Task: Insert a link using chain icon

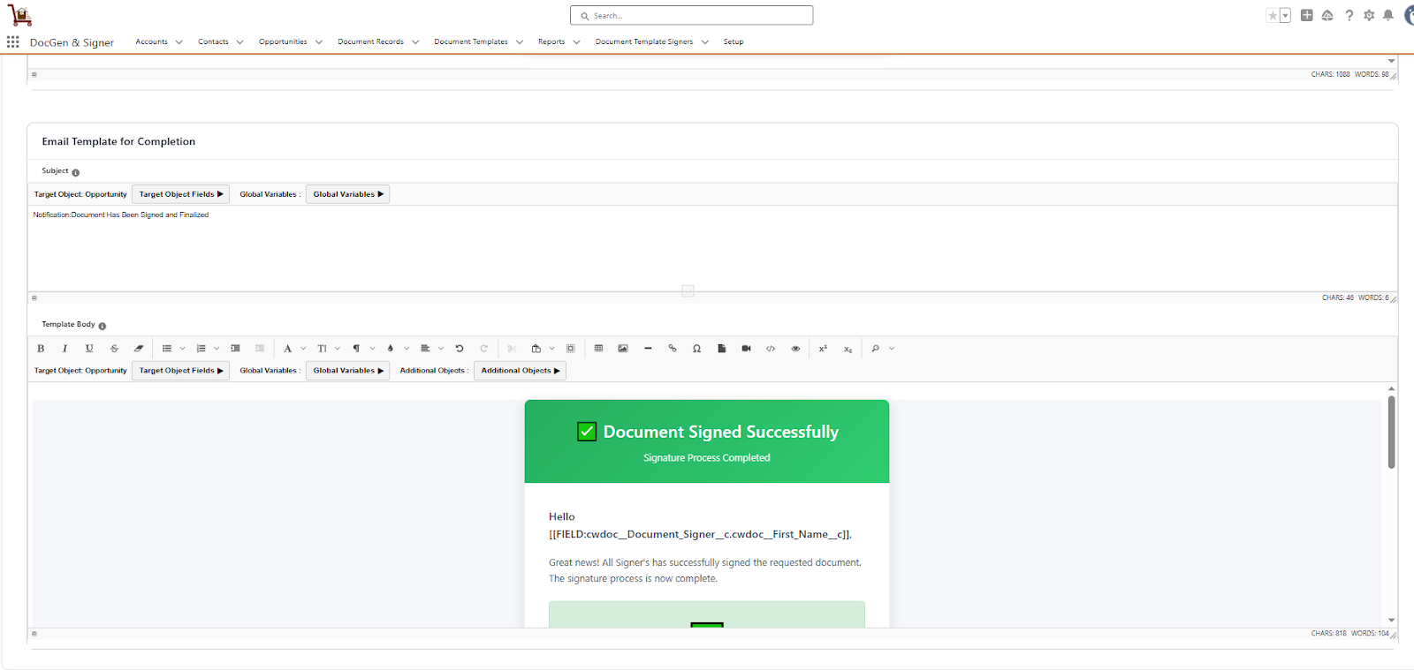Action: [673, 349]
